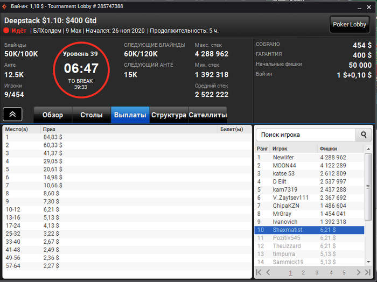Click the player list scrollbar thumb

(368, 187)
